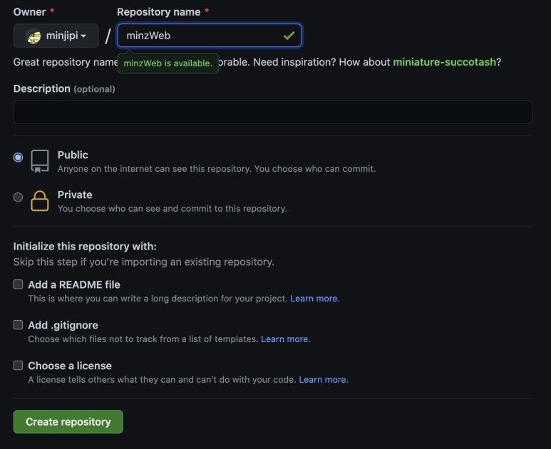Enable Add a README file checkbox
The width and height of the screenshot is (551, 449).
[x=18, y=284]
